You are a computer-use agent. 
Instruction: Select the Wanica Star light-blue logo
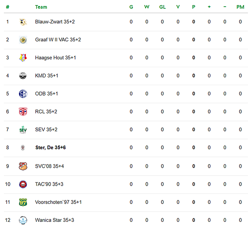(x=23, y=220)
